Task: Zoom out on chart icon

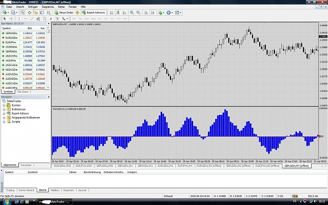Action: pyautogui.click(x=138, y=13)
